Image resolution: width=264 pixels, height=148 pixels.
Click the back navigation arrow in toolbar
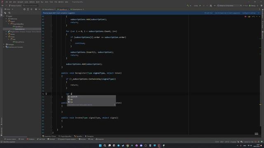[x=2, y=5]
